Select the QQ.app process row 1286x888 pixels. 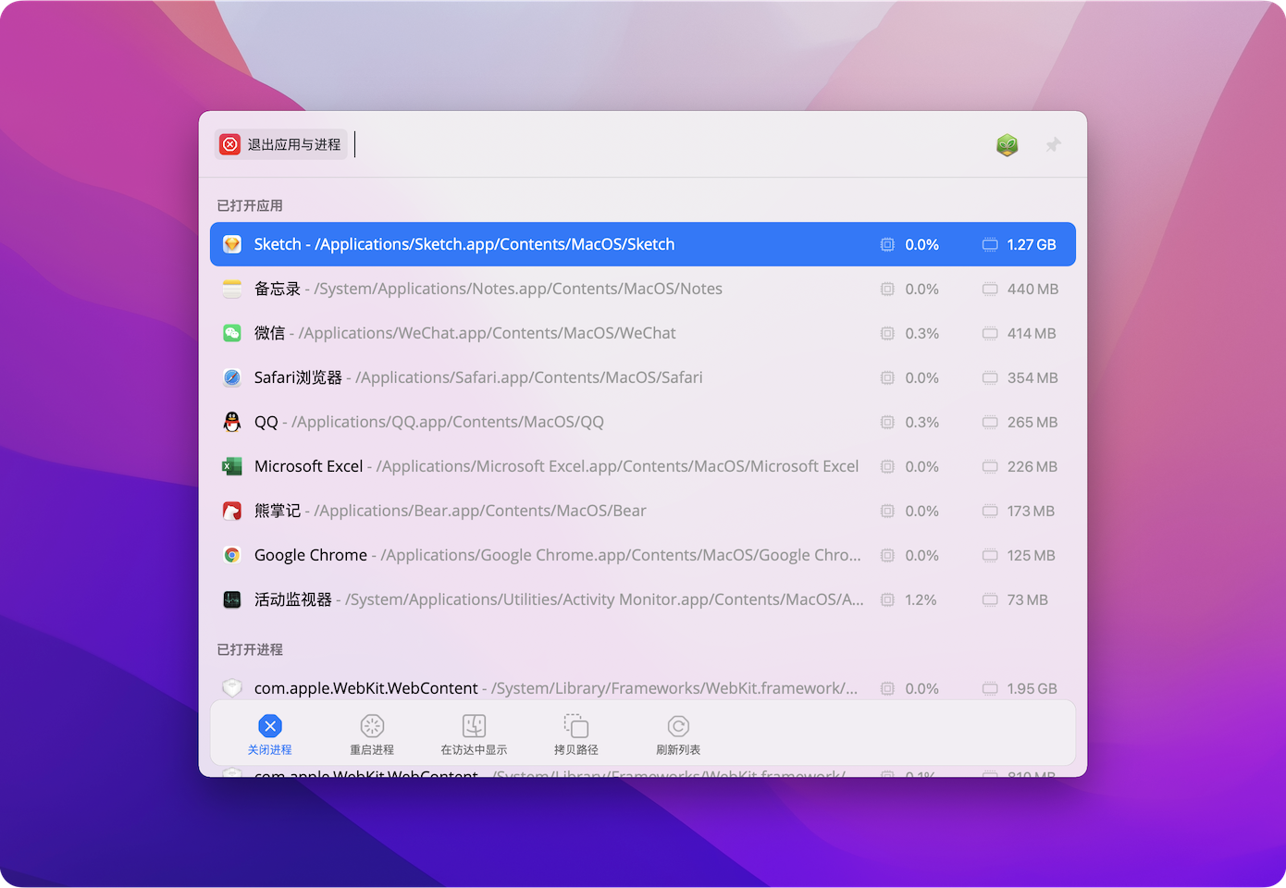point(643,422)
